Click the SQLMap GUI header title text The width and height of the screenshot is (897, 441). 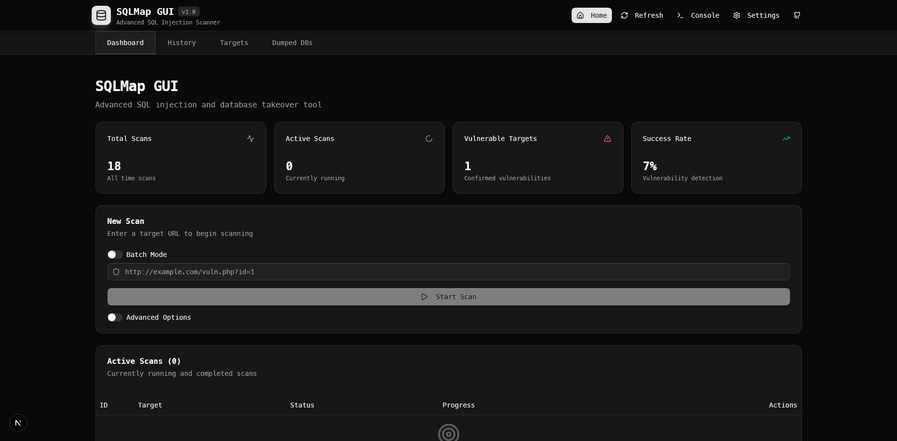pyautogui.click(x=145, y=12)
